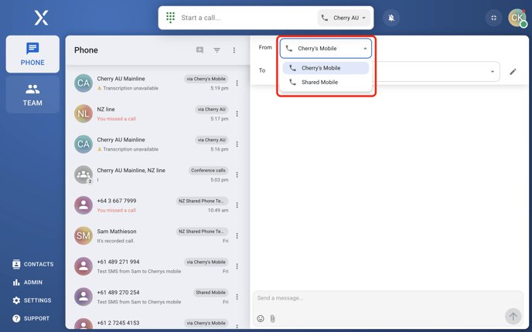Open ADMIN in the sidebar
532x332 pixels.
[28, 283]
